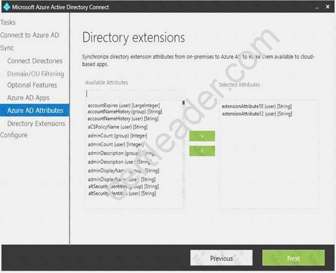Viewport: 336px width, 273px height.
Task: Open Directory Extensions step
Action: click(36, 124)
